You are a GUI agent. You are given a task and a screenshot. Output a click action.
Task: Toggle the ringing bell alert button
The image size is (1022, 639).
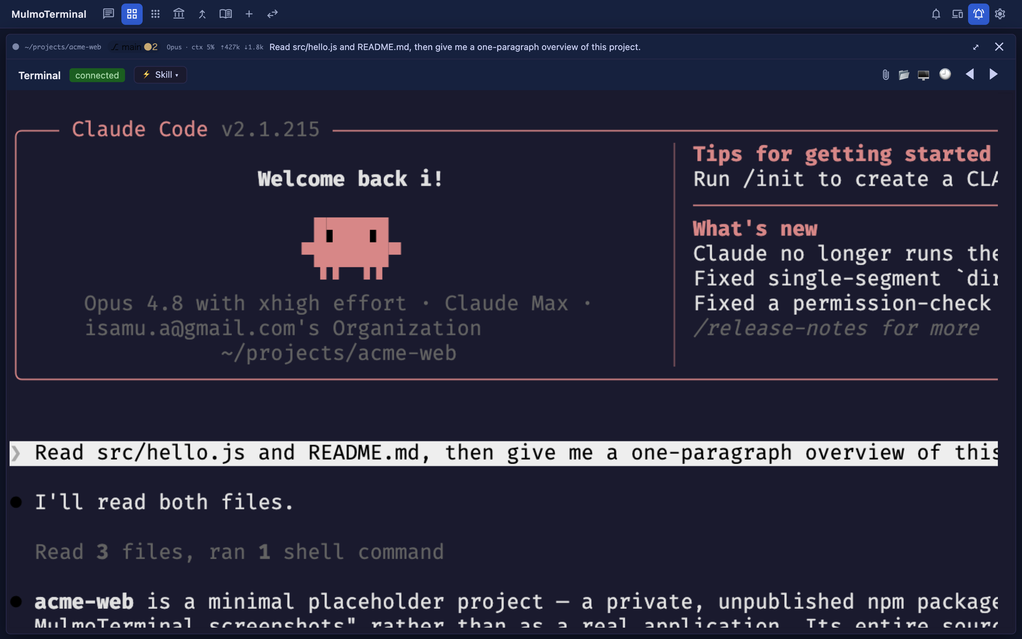978,14
